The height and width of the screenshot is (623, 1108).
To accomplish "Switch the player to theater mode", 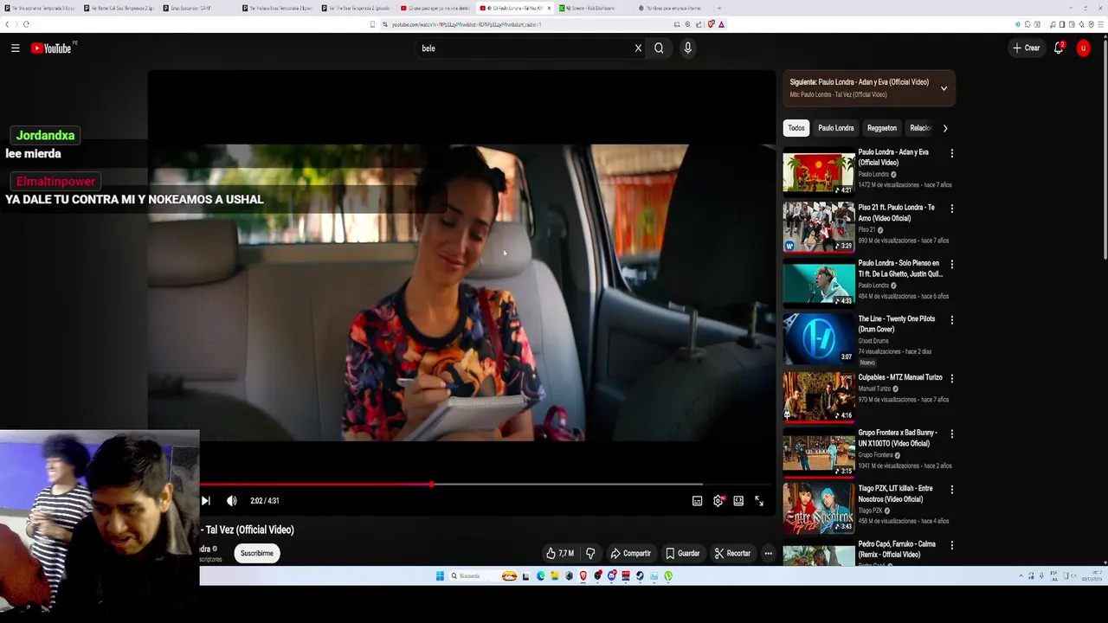I will (x=738, y=501).
